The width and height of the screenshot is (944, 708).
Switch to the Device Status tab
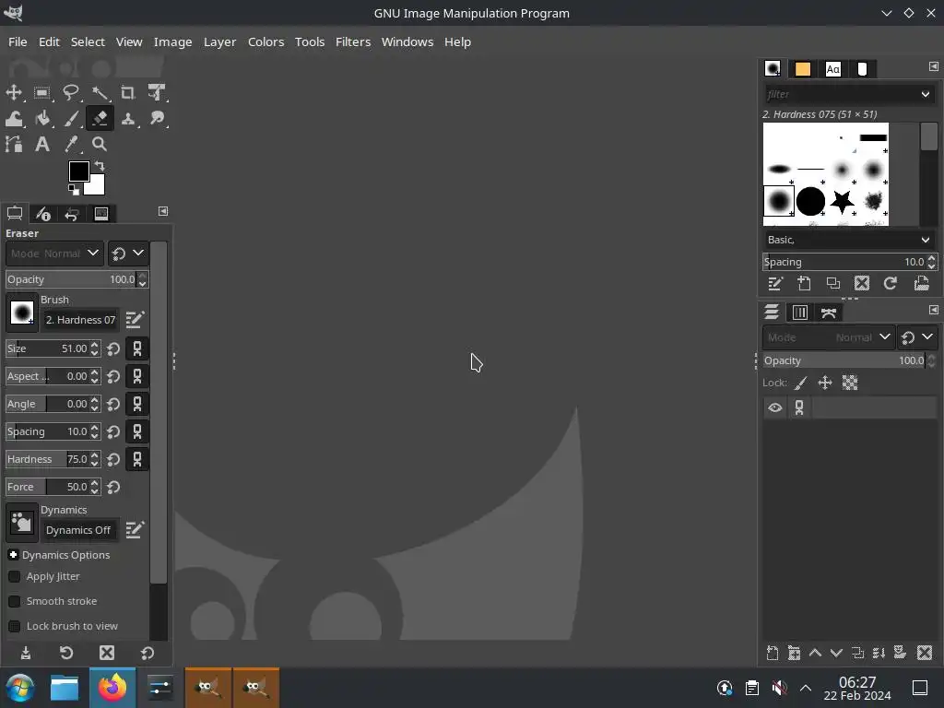42,214
